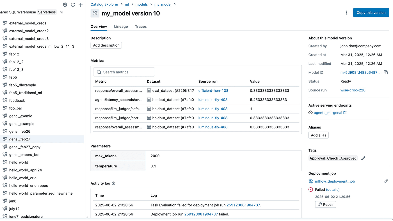Add an alias for this version

coord(318,135)
